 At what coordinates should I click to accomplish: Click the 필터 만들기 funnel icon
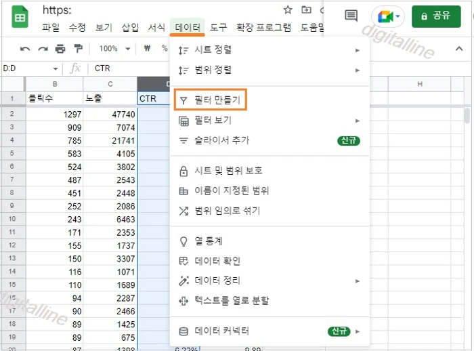pos(184,100)
